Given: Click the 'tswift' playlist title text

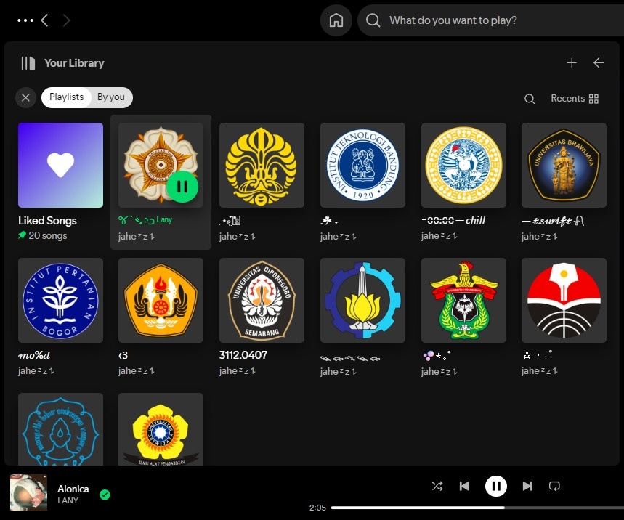Looking at the screenshot, I should click(552, 221).
